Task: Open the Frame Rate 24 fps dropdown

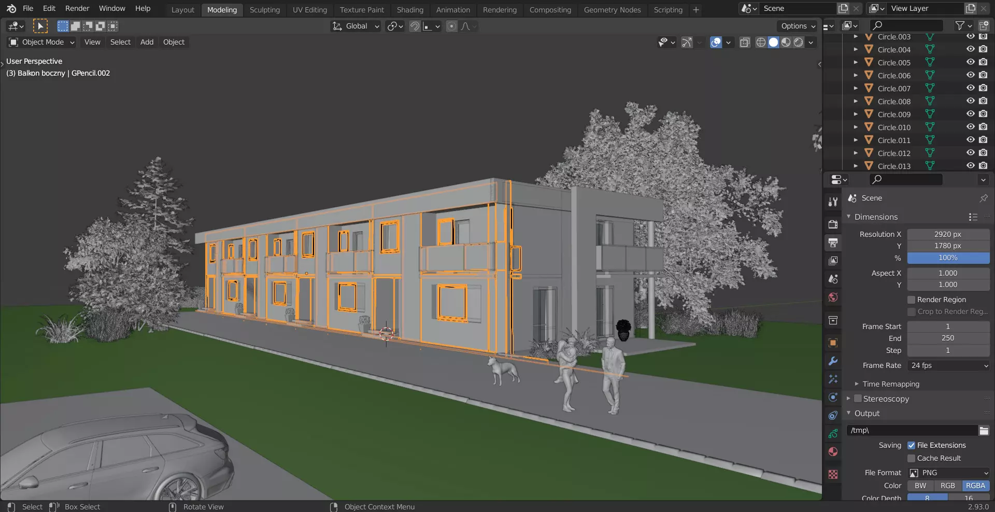Action: (x=948, y=365)
